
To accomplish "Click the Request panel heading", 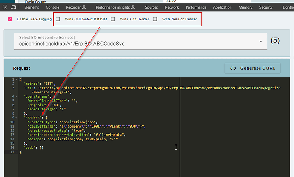I will [21, 68].
